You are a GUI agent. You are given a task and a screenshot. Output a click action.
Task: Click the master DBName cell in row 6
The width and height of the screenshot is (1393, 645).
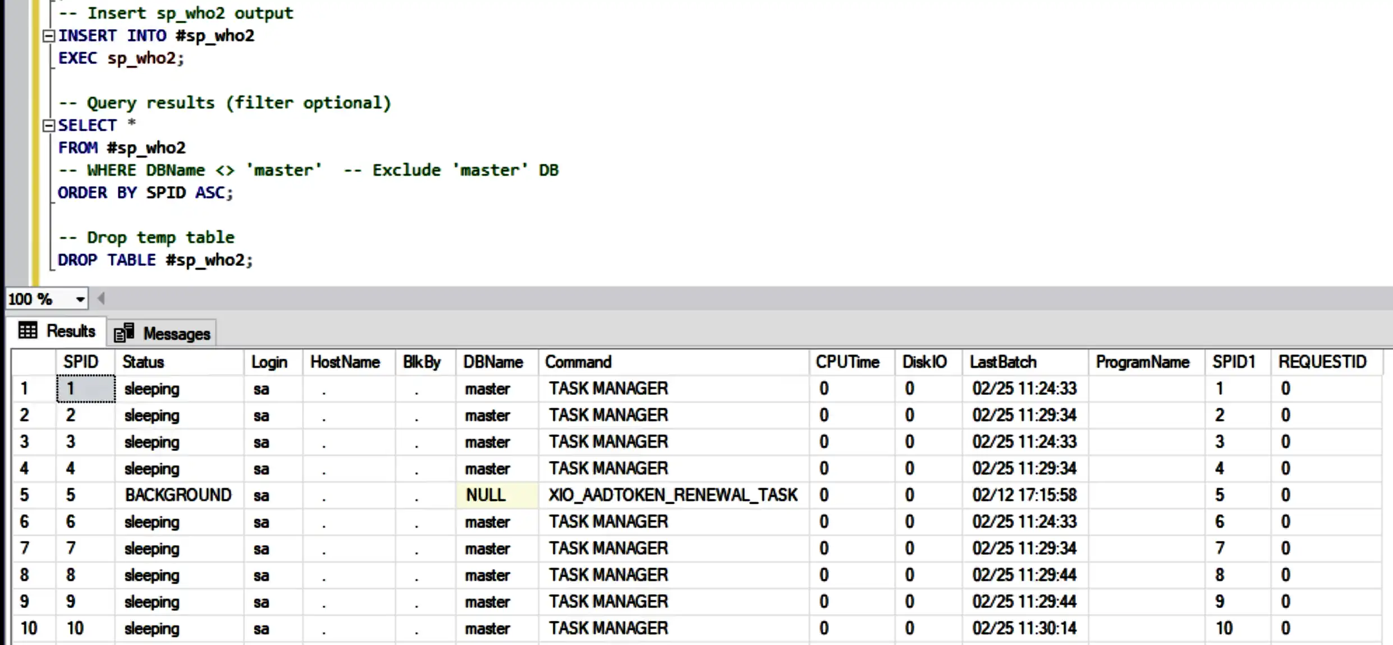click(x=497, y=522)
